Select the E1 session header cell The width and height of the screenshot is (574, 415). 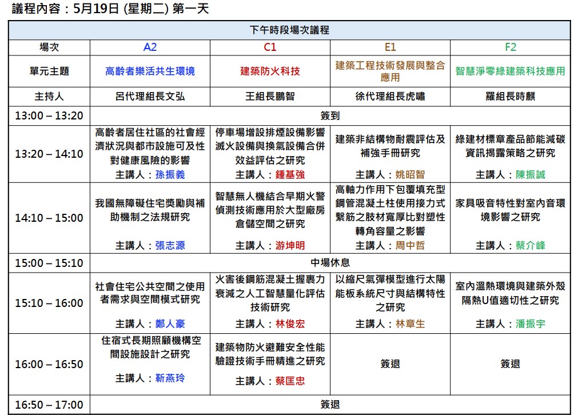tap(390, 48)
